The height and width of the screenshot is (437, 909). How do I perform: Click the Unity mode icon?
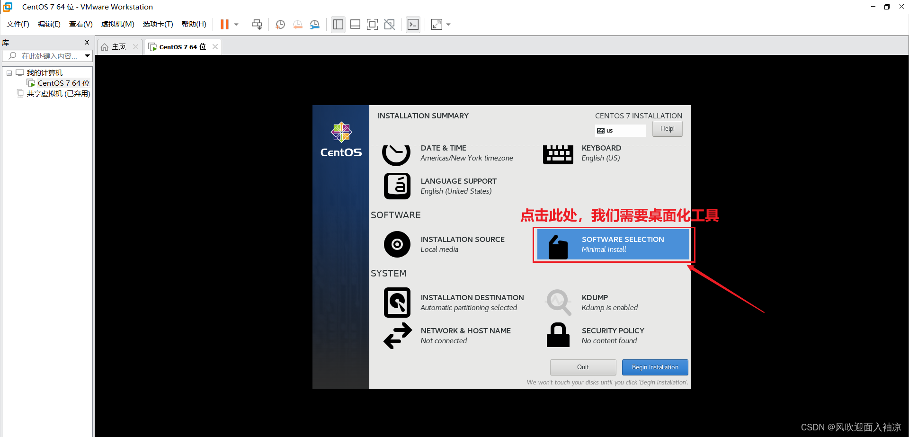[389, 24]
